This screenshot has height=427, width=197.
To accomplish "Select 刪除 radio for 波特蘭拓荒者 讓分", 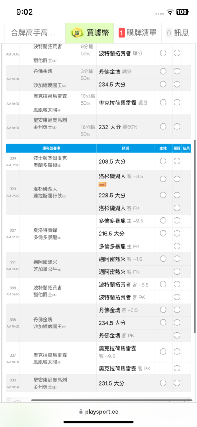I will pyautogui.click(x=177, y=53).
